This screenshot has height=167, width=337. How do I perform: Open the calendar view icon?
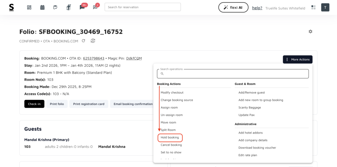click(x=42, y=8)
